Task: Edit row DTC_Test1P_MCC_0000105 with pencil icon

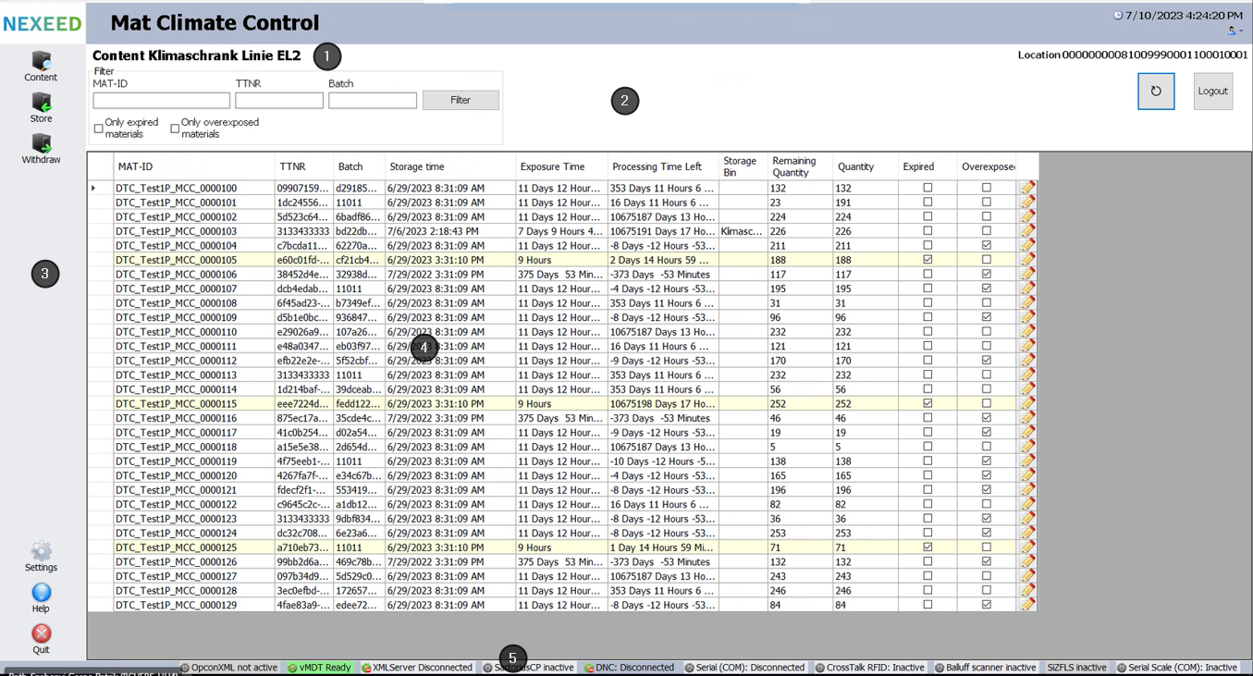Action: 1027,260
